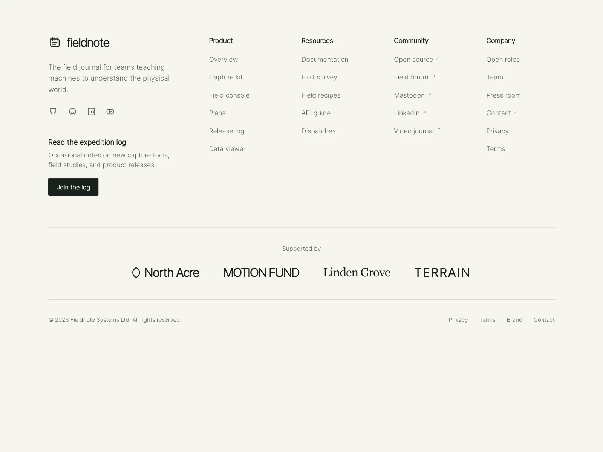
Task: Open the Brand link in bottom bar
Action: coord(514,320)
